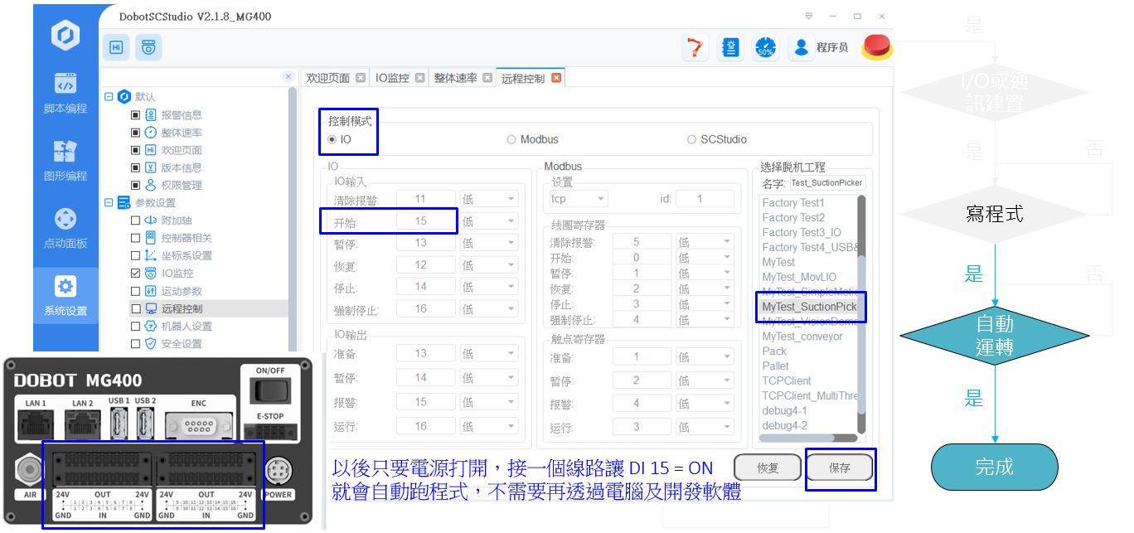Select the SCStudio control mode radio button
Screen dimensions: 1134x533
coord(691,139)
